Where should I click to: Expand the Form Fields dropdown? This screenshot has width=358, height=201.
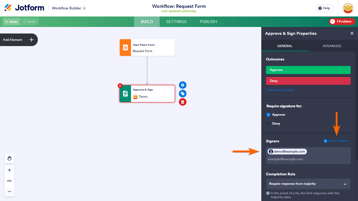pyautogui.click(x=337, y=141)
